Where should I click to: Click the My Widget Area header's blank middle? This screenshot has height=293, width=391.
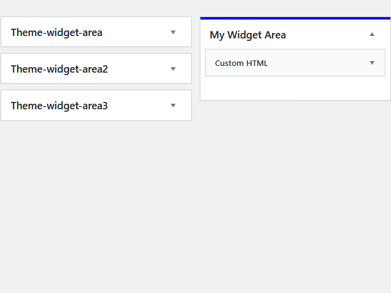coord(327,35)
